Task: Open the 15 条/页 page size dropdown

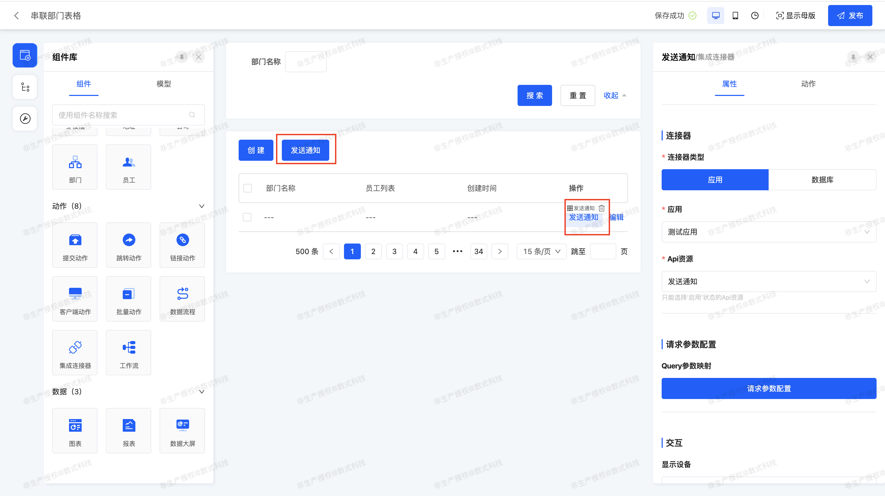Action: [542, 251]
